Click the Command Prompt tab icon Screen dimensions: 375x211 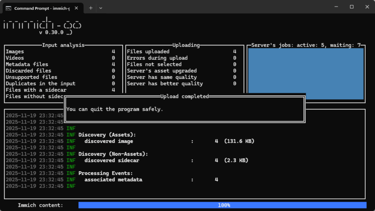point(8,8)
